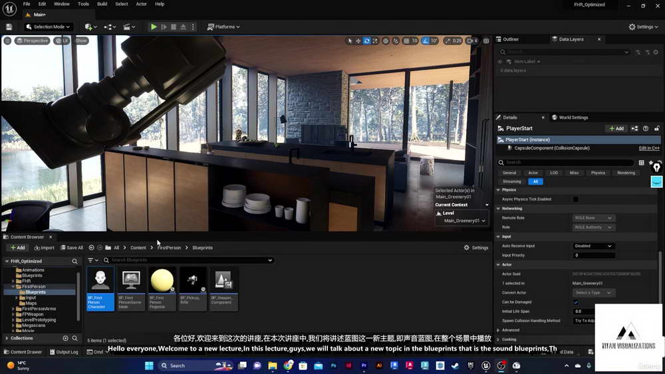The image size is (665, 374).
Task: Select the Rotate gizmo tool in viewport
Action: (x=367, y=41)
